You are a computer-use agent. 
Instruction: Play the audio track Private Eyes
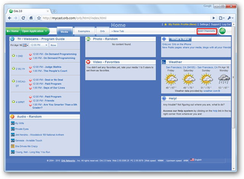click(22, 129)
